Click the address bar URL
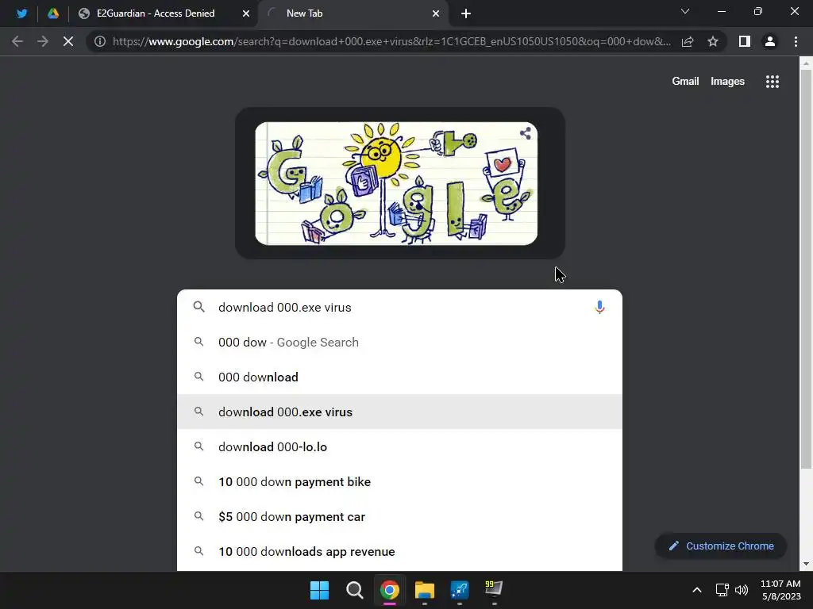This screenshot has height=609, width=813. (x=392, y=41)
